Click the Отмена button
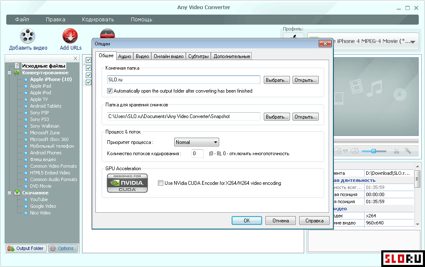 [x=280, y=221]
